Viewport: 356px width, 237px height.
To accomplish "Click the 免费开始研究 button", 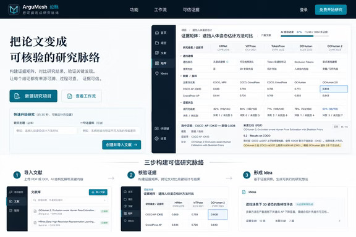I will click(x=331, y=9).
